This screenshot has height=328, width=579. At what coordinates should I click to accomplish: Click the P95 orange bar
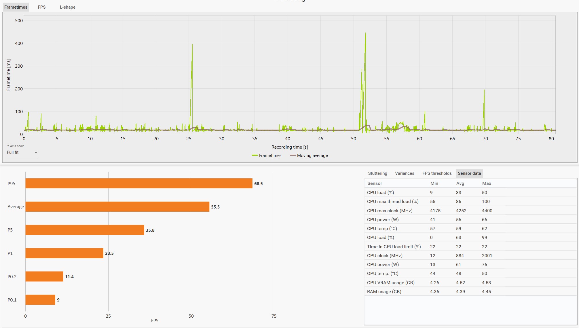point(139,183)
